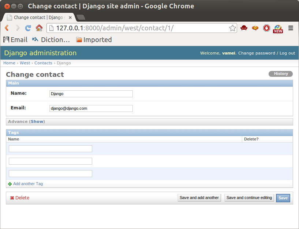Image resolution: width=299 pixels, height=229 pixels.
Task: Click the Name field containing Django
Action: (91, 94)
